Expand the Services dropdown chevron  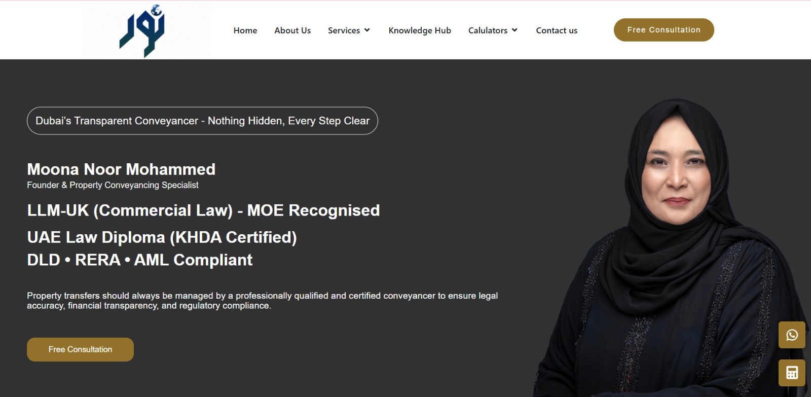pos(367,30)
